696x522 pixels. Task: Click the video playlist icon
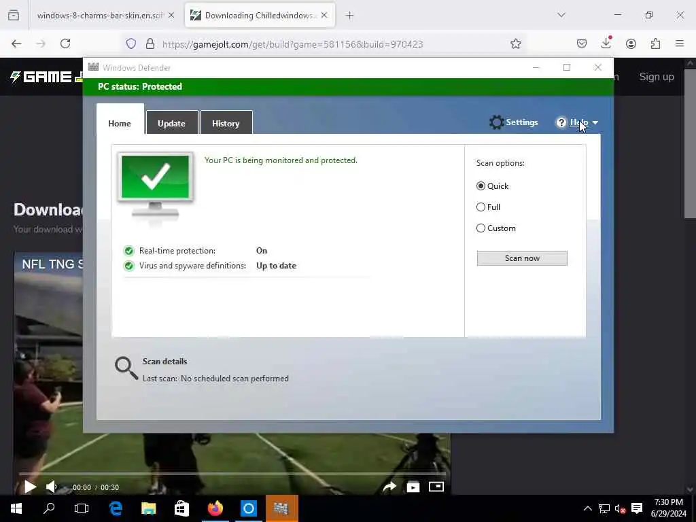[x=413, y=487]
